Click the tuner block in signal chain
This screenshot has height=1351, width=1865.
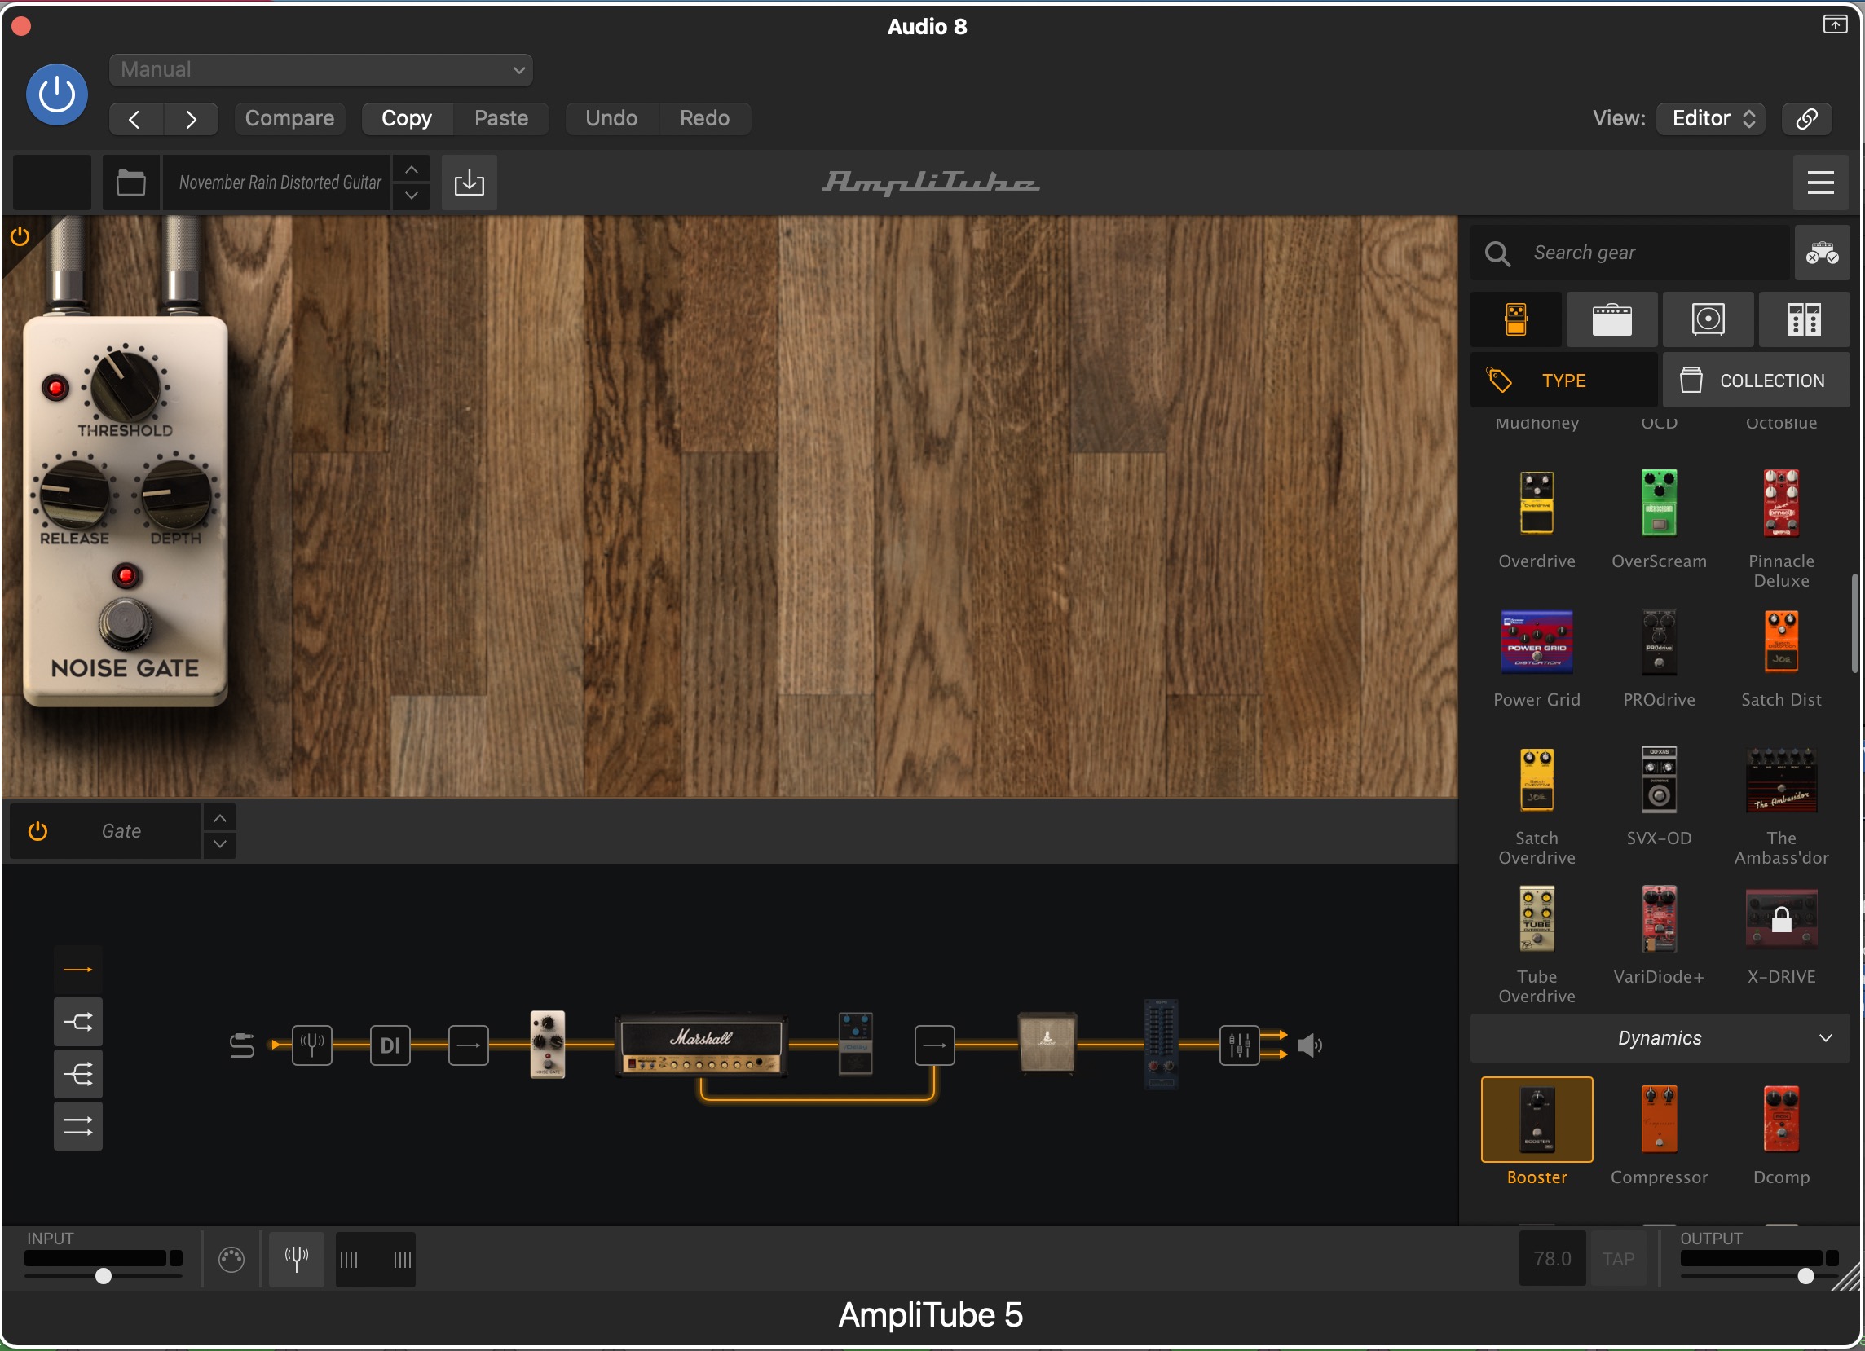click(312, 1046)
